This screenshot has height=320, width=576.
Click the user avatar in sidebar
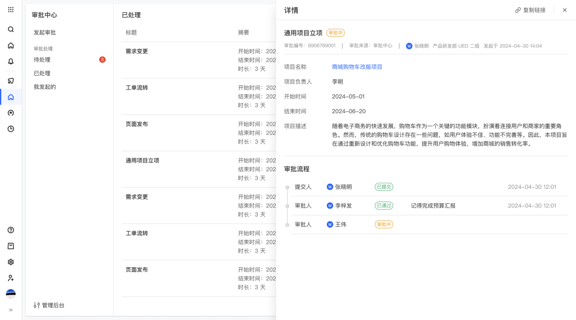(11, 294)
